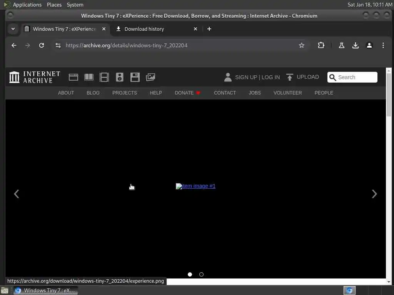The width and height of the screenshot is (394, 295).
Task: Open the ABOUT navigation item
Action: (66, 93)
